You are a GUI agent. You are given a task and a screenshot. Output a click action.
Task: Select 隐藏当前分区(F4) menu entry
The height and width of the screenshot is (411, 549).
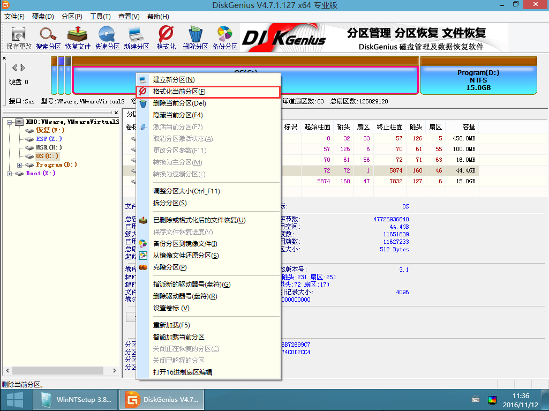[209, 115]
